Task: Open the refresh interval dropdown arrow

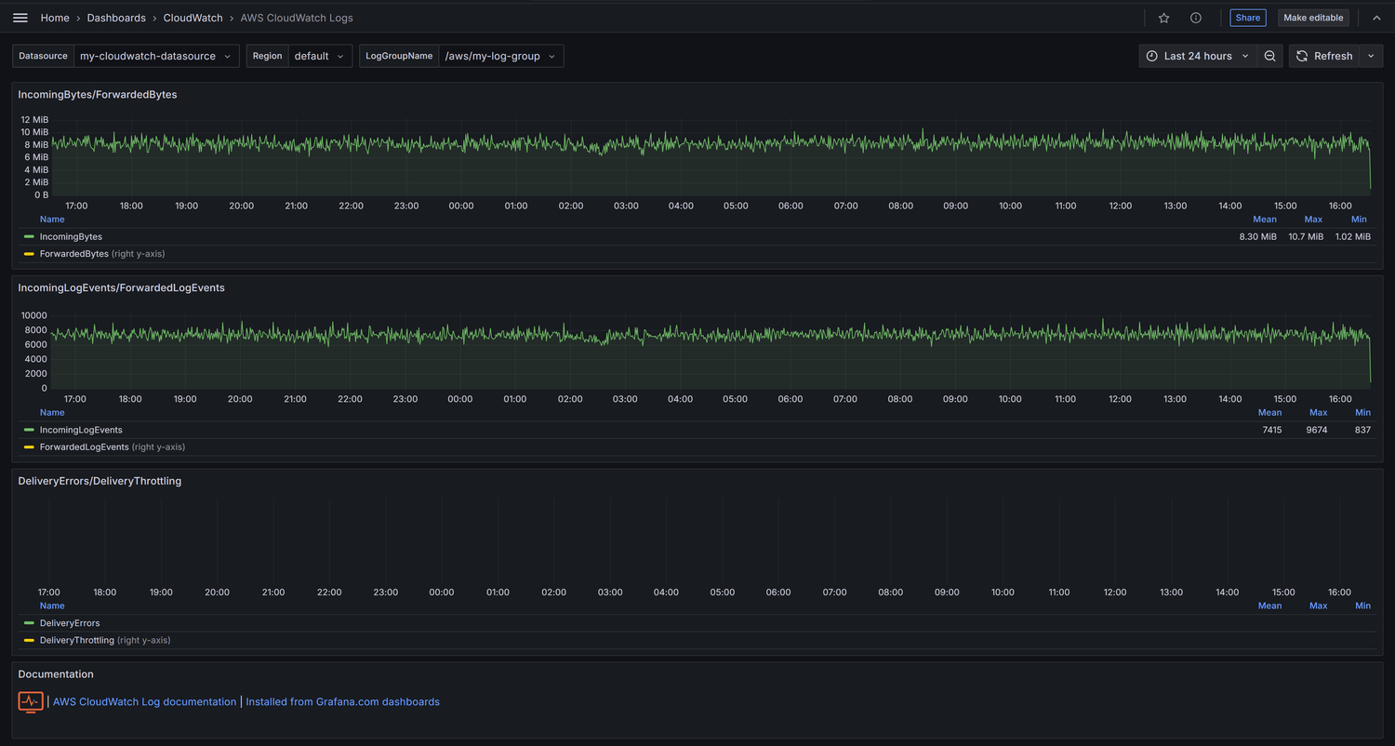Action: (x=1371, y=56)
